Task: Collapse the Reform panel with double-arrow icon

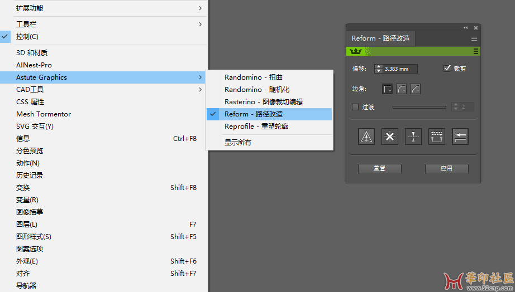Action: (x=465, y=28)
